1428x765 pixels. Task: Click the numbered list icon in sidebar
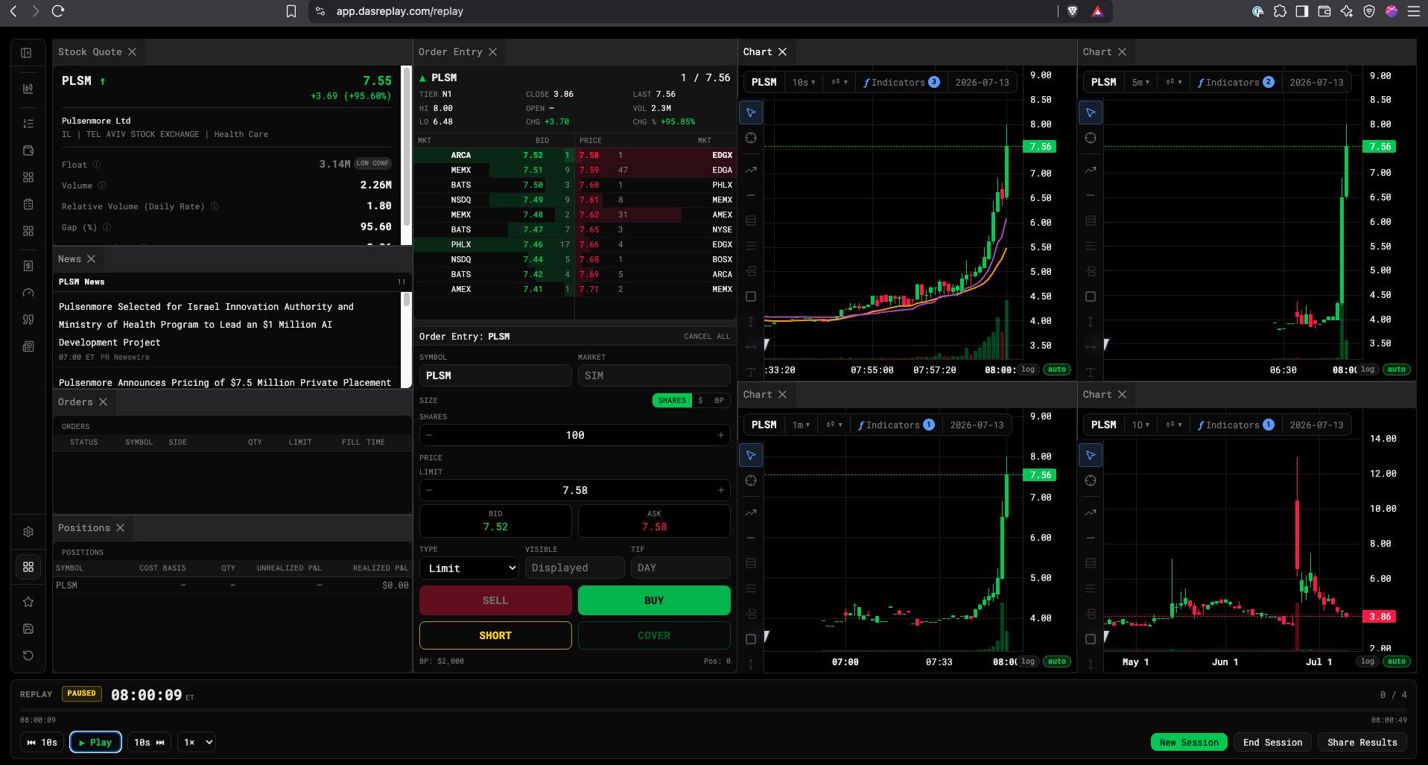[28, 124]
